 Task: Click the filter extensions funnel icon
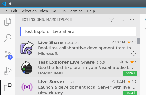point(112,19)
